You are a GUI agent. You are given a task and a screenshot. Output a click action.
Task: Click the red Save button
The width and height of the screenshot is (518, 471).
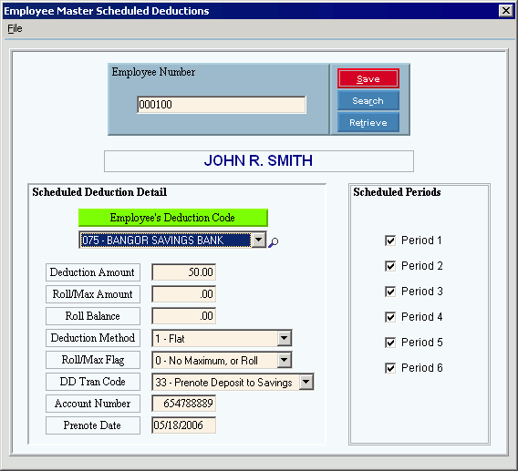(x=368, y=78)
